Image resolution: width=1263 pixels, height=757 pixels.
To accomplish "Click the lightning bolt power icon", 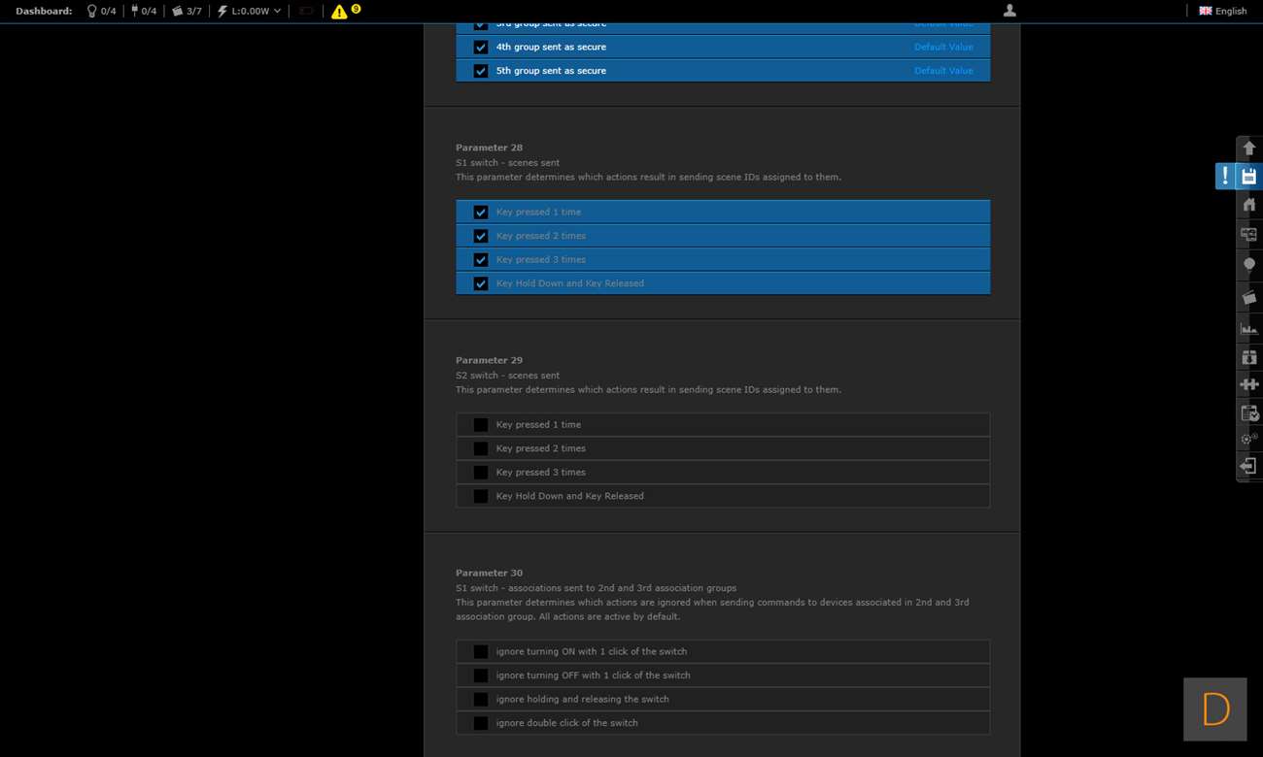I will tap(222, 11).
